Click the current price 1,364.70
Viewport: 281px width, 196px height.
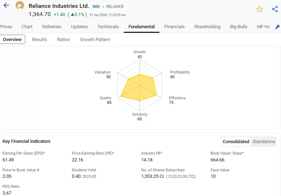click(40, 14)
